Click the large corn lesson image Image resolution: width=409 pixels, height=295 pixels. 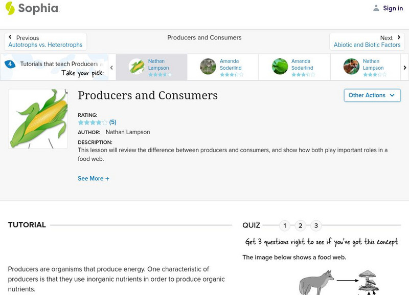point(38,119)
